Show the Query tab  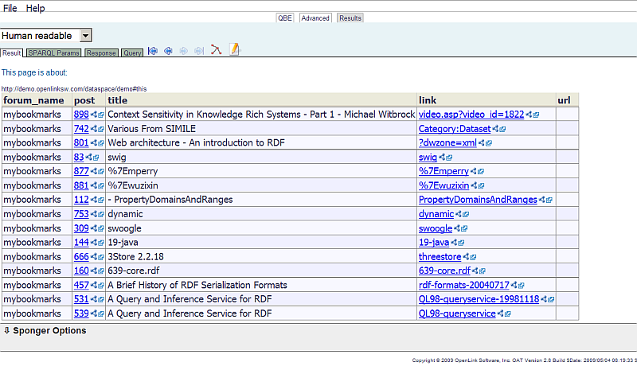132,53
